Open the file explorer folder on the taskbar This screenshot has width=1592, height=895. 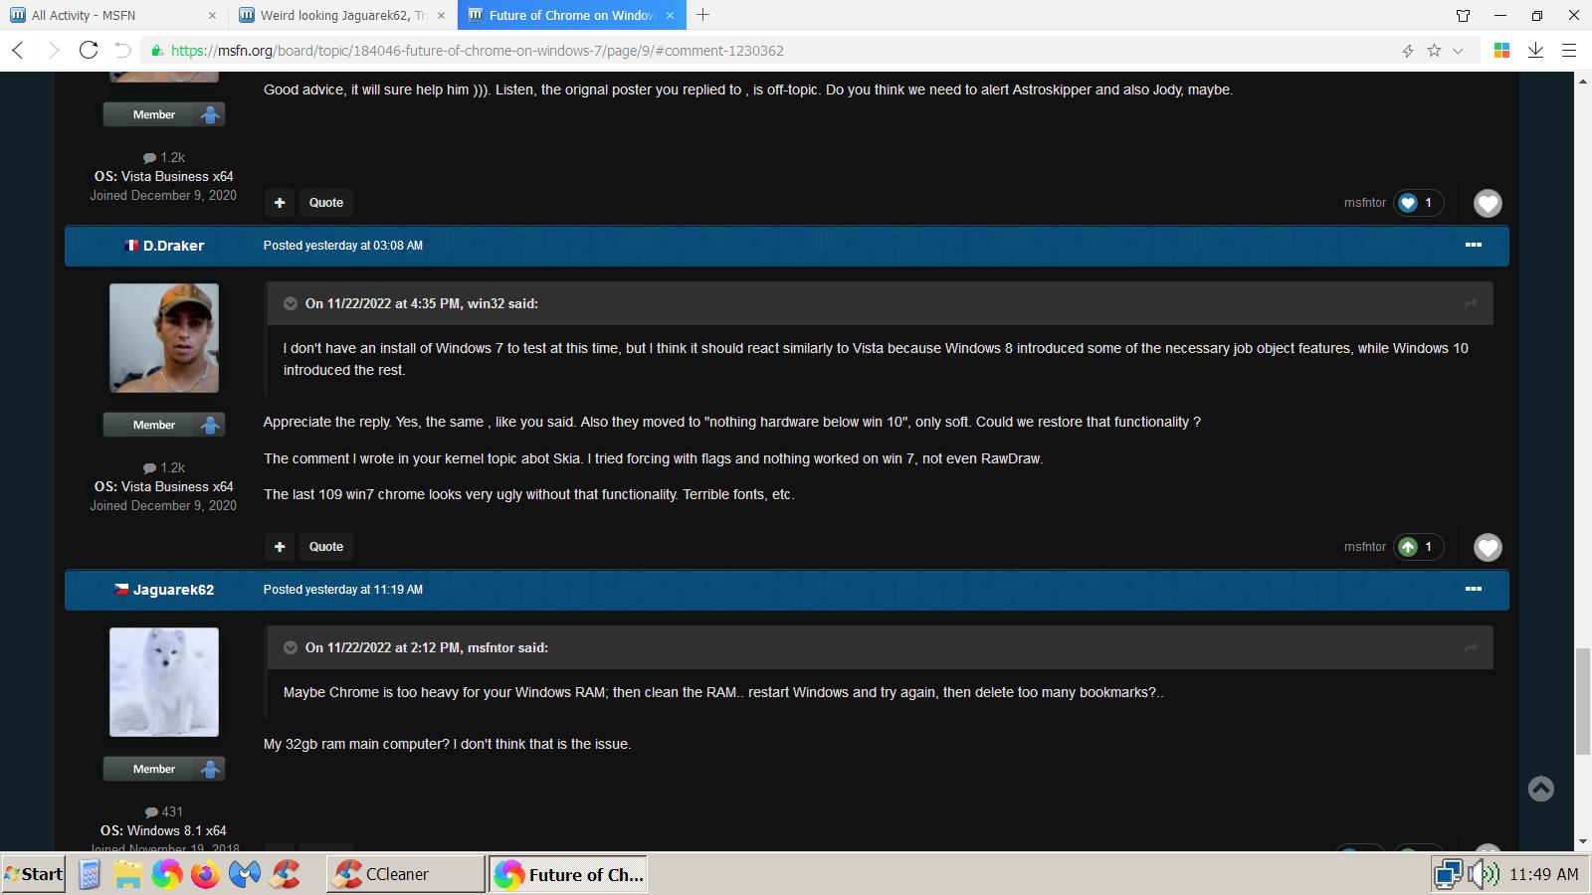pos(128,874)
